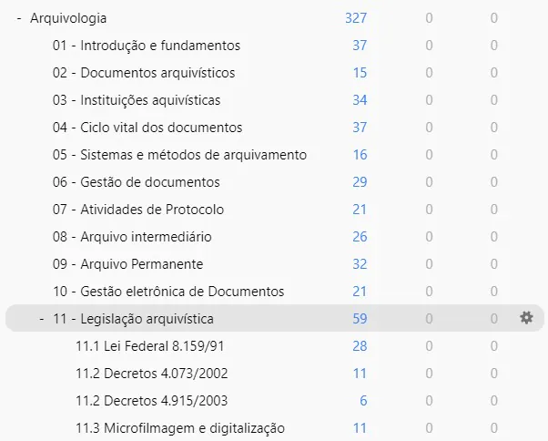The image size is (548, 441).
Task: Select 07 - Atividades de Protocolo deck
Action: tap(138, 210)
